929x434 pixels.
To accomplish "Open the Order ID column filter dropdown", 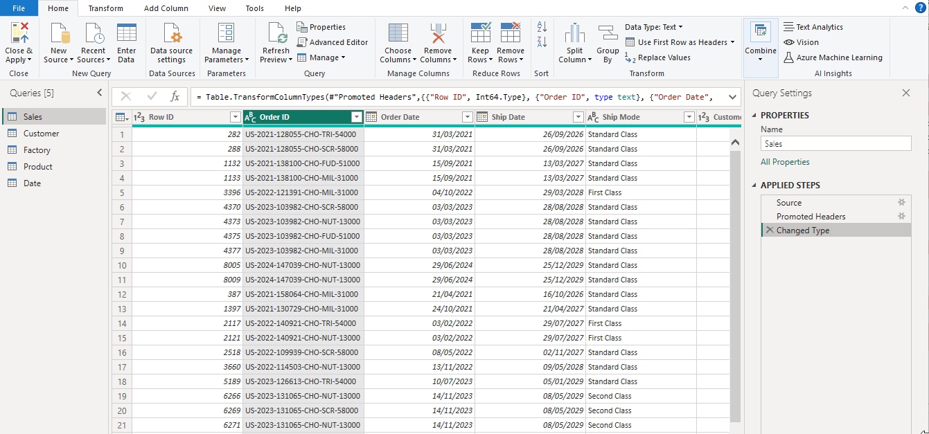I will pyautogui.click(x=357, y=117).
